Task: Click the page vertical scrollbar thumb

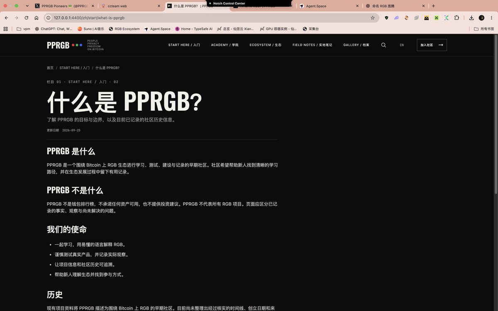Action: (496, 114)
